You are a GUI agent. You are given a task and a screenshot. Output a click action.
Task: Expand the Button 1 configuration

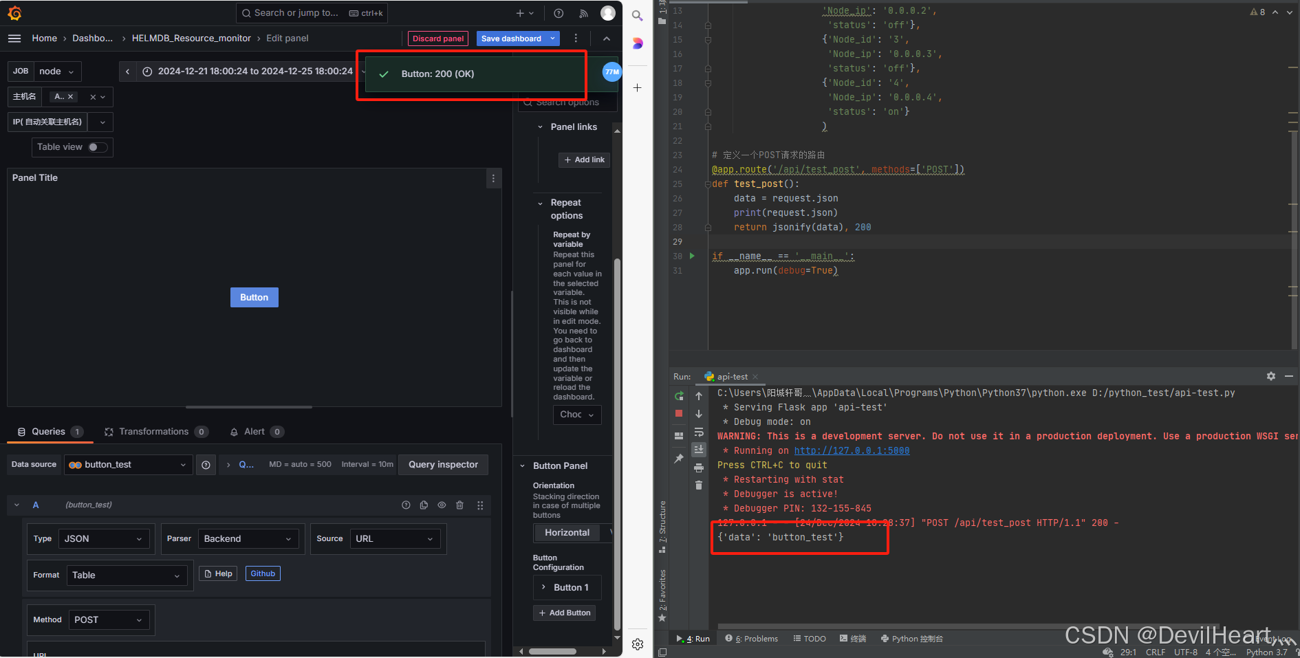(x=543, y=587)
